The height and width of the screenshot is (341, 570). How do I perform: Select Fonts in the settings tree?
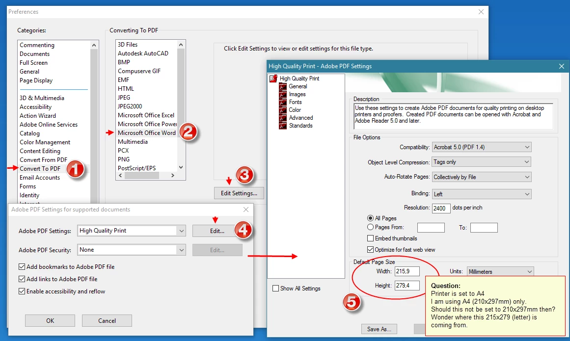pos(295,102)
